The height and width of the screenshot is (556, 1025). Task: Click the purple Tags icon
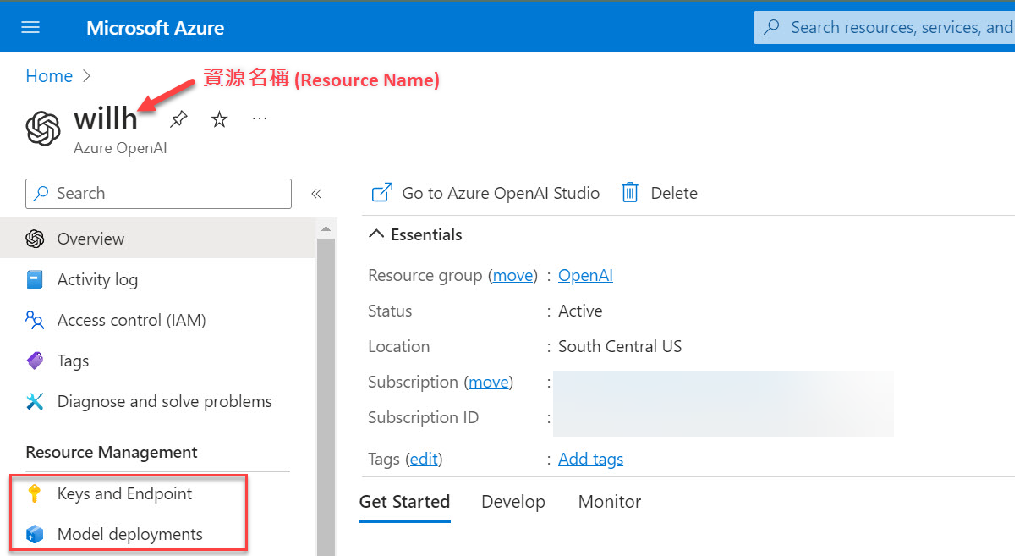coord(35,361)
